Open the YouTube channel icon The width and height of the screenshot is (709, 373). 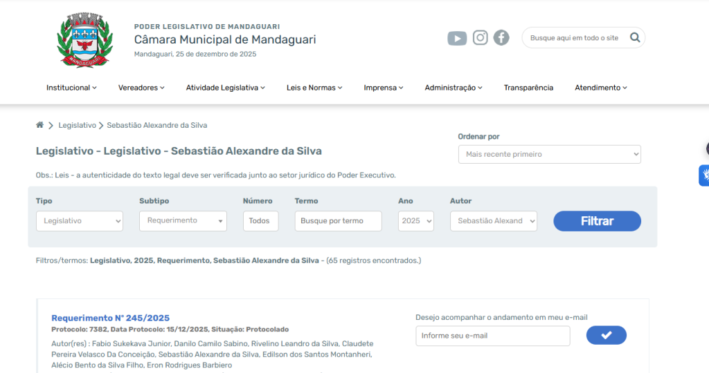(457, 38)
